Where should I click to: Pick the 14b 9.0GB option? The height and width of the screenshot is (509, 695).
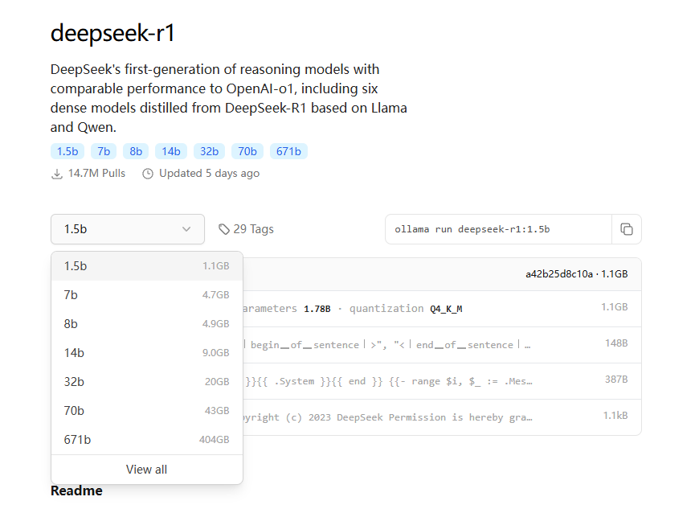click(146, 353)
